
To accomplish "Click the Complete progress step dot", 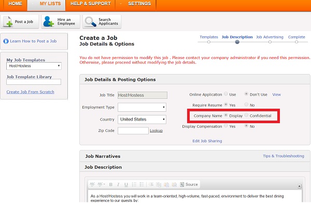I will 296,42.
